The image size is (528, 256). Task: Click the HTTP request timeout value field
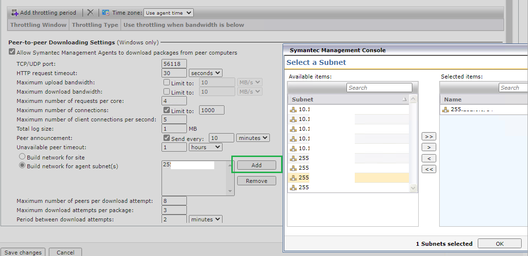point(174,73)
